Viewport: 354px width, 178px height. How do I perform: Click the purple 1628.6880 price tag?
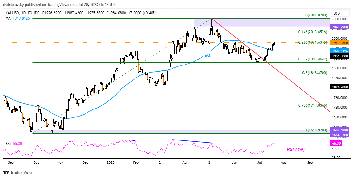[x=340, y=130]
